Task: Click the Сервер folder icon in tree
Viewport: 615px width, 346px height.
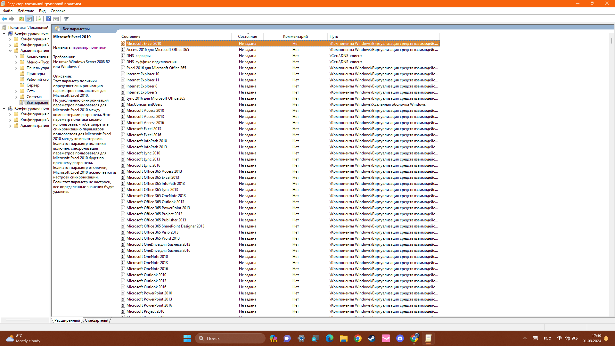Action: click(x=22, y=85)
